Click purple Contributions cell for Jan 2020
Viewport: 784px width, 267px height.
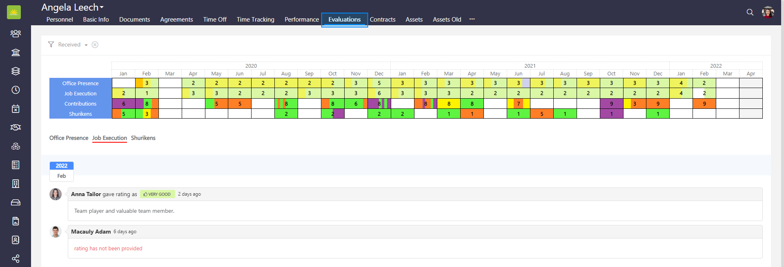coord(123,104)
